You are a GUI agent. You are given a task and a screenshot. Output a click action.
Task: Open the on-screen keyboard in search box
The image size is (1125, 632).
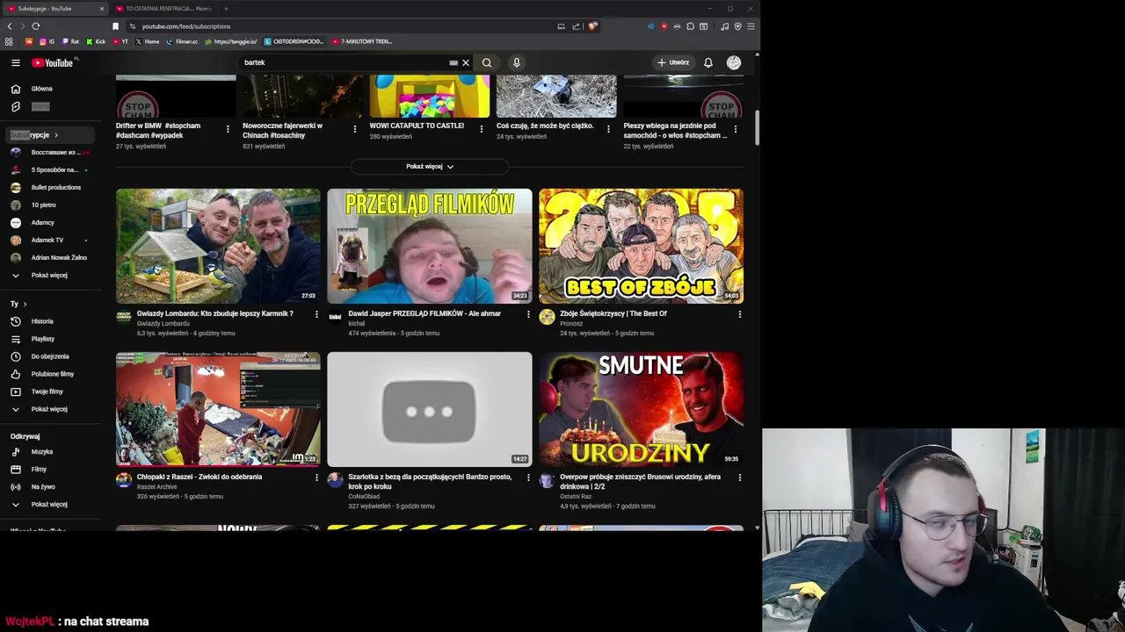(x=454, y=62)
